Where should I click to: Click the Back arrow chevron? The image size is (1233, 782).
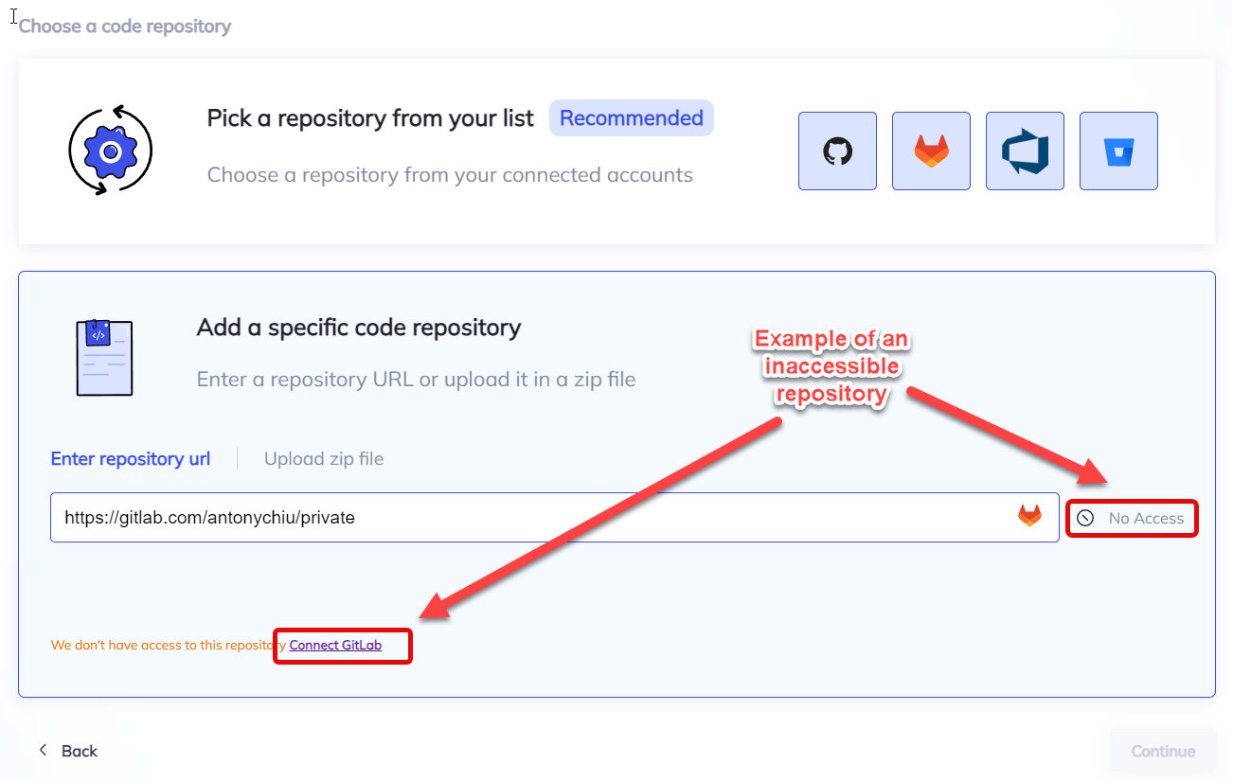pos(43,750)
